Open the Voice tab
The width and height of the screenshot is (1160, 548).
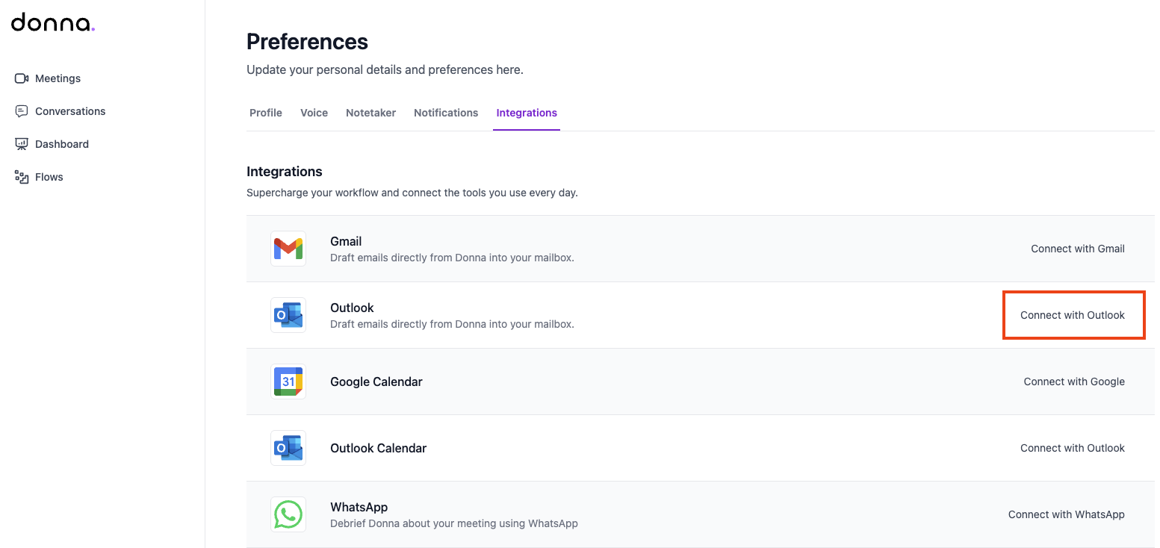[x=314, y=113]
